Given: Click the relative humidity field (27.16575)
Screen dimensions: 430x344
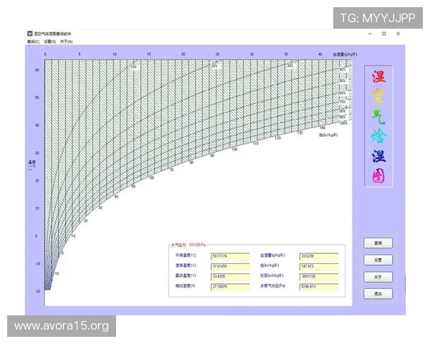Looking at the screenshot, I should [x=229, y=287].
